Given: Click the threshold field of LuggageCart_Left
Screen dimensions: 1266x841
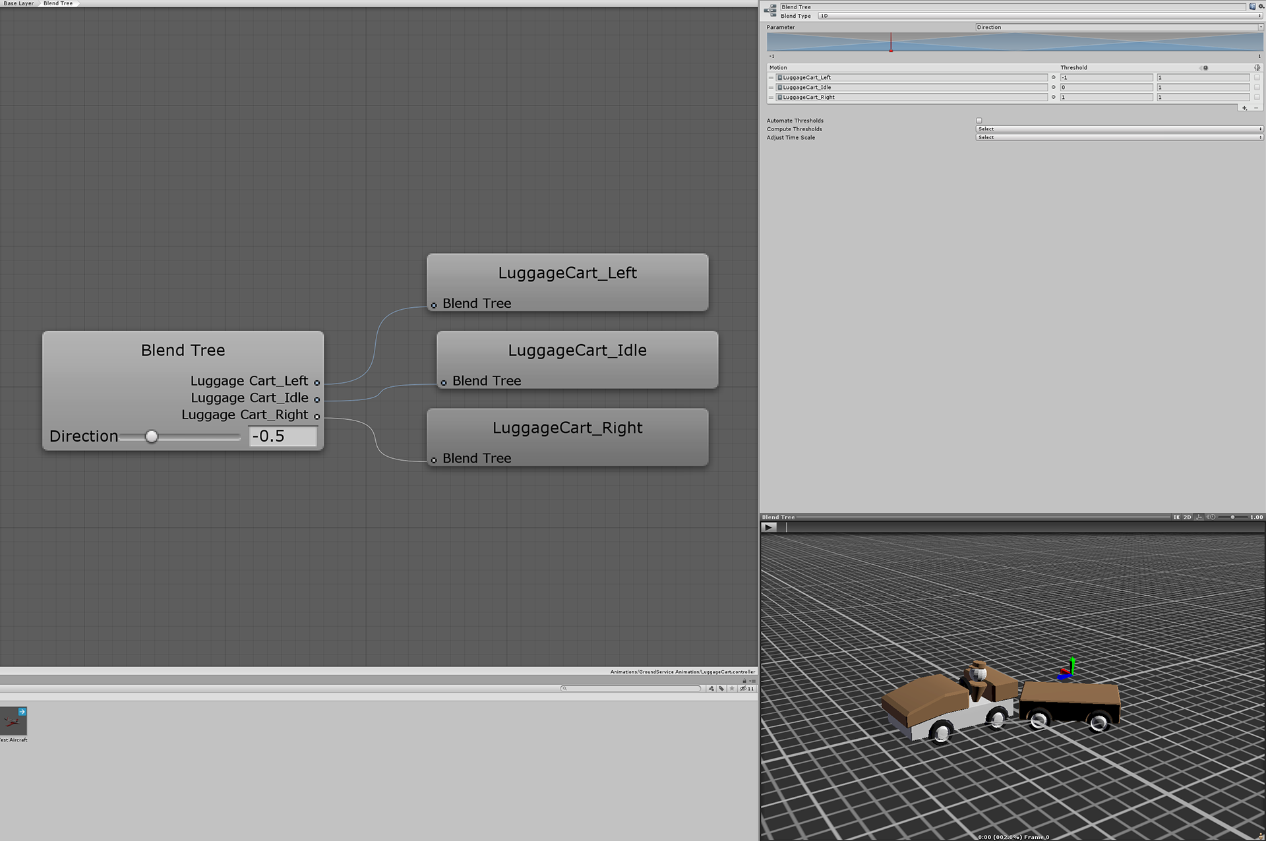Looking at the screenshot, I should (1106, 78).
